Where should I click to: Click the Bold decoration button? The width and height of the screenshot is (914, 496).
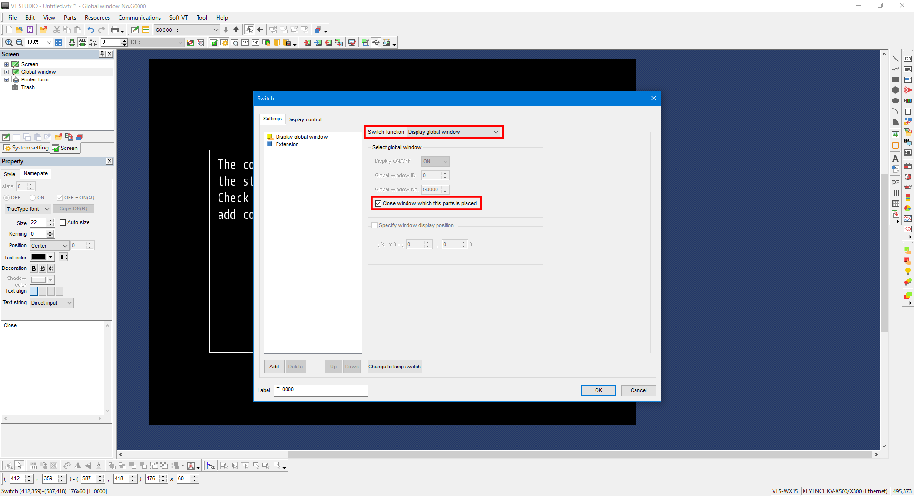34,268
